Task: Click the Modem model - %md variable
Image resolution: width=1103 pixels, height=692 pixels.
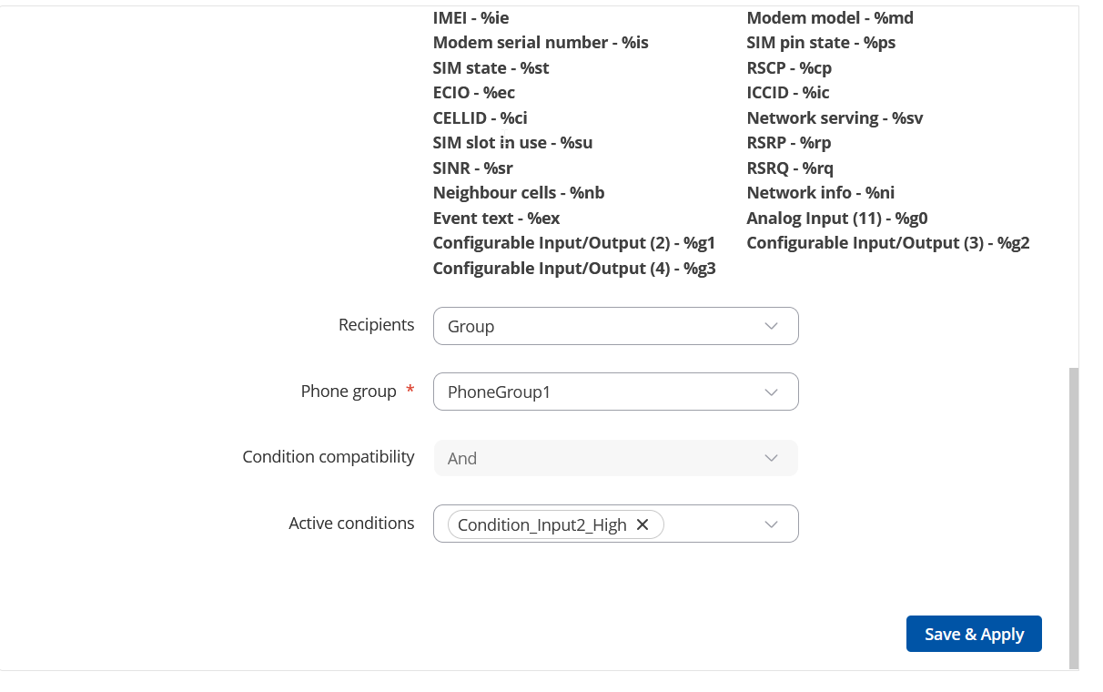Action: click(830, 17)
